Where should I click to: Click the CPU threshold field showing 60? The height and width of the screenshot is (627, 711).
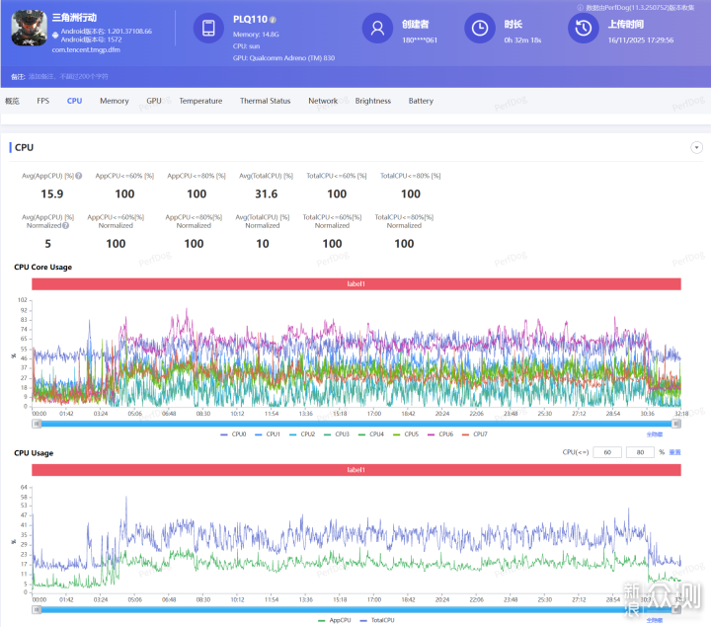(606, 452)
